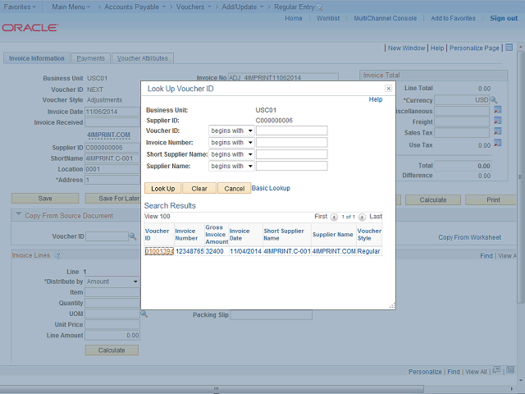
Task: Open the Voucher Attributes tab
Action: (142, 58)
